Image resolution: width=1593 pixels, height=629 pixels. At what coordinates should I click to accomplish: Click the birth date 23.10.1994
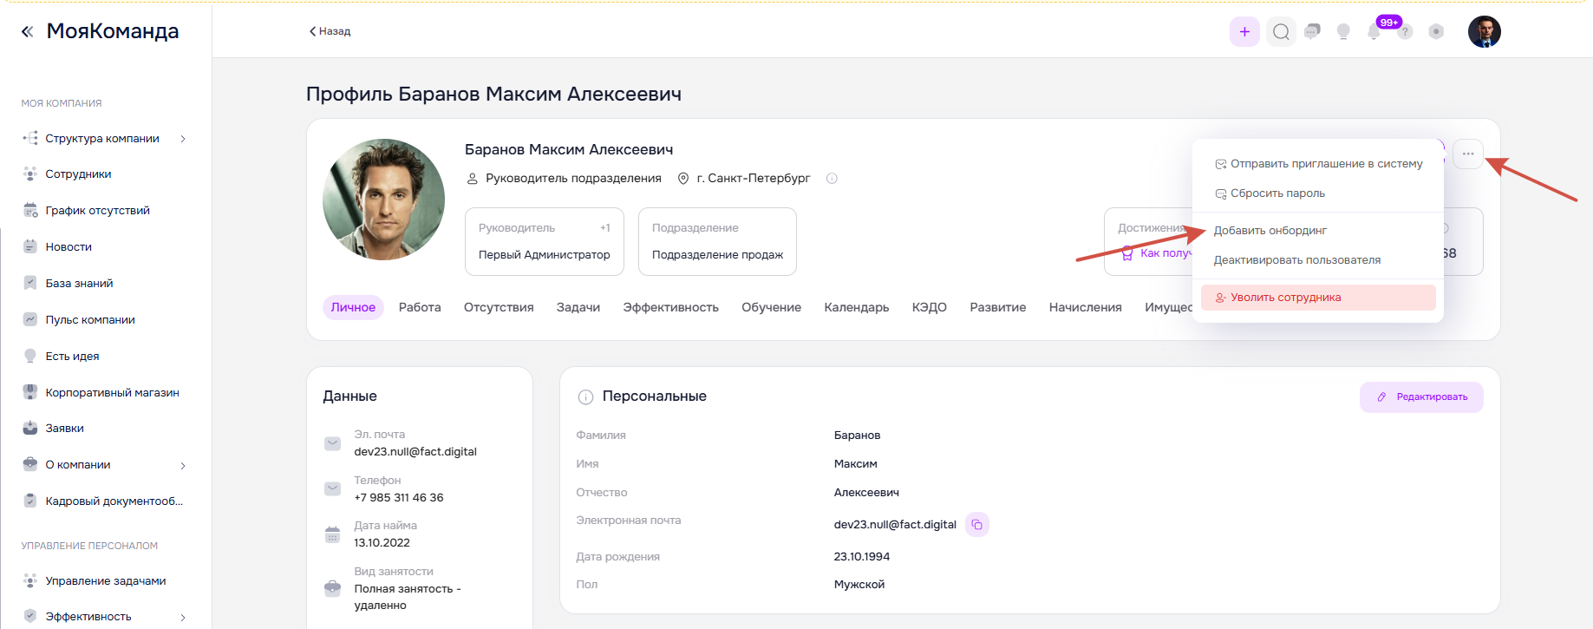click(862, 557)
